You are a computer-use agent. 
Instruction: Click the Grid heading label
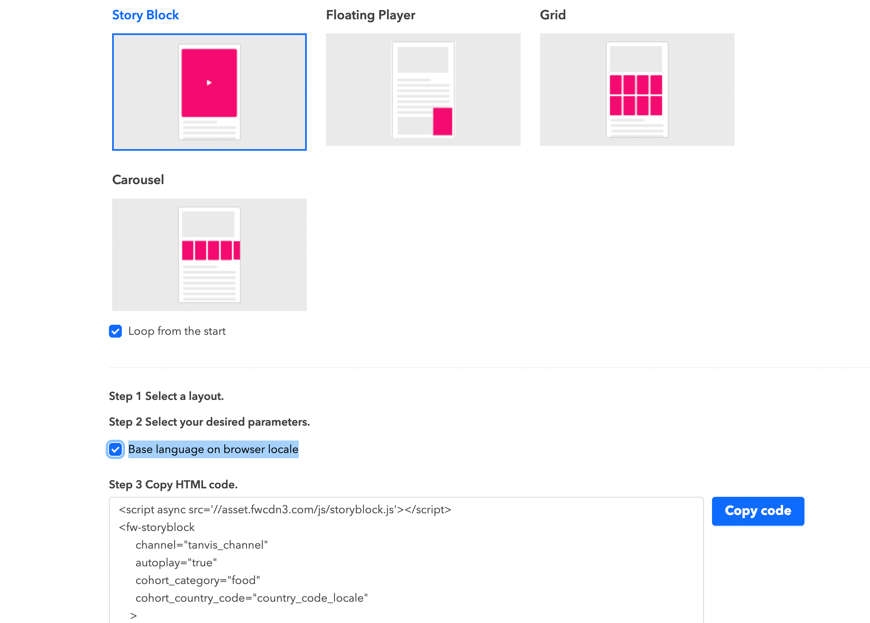tap(552, 15)
